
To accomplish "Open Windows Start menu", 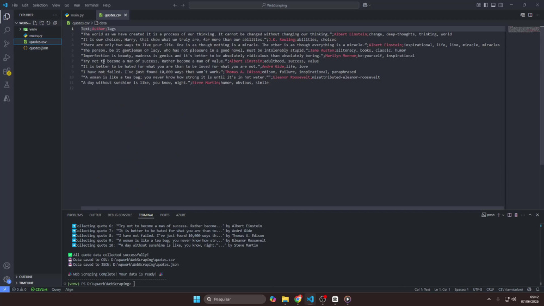I will 197,299.
